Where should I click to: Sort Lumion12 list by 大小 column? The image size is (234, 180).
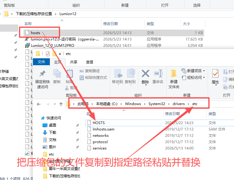(x=186, y=24)
